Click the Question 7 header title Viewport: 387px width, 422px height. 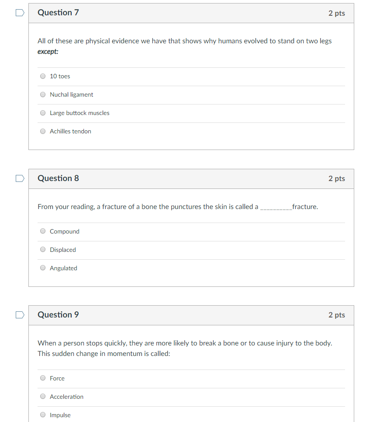click(58, 13)
